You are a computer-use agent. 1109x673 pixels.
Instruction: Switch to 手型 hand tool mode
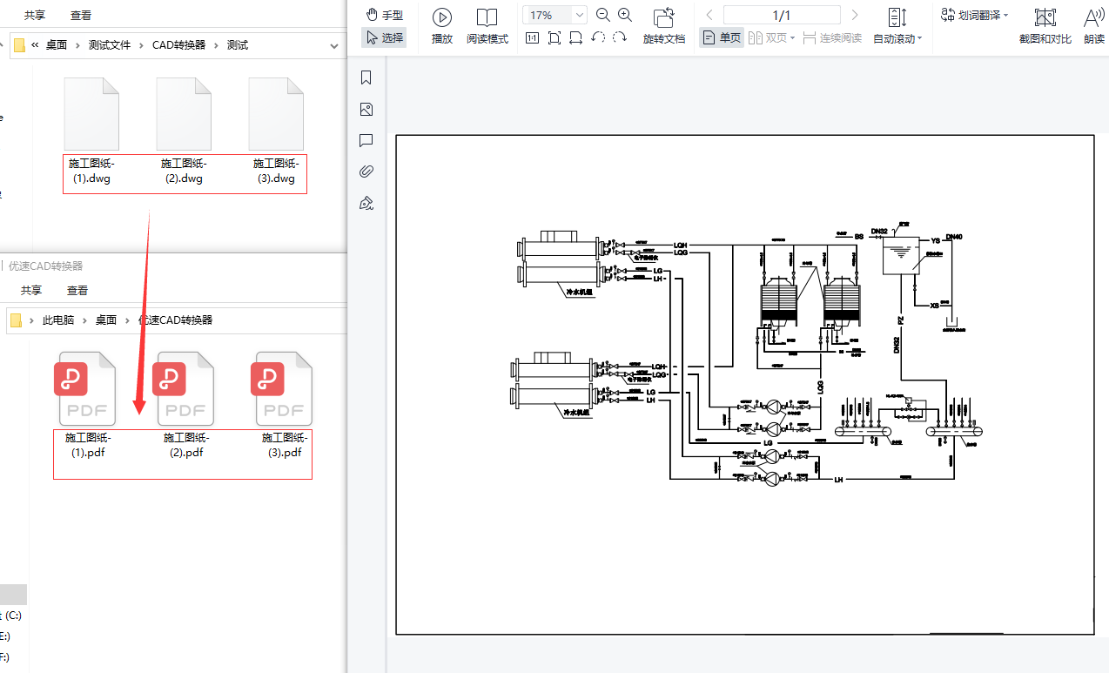384,15
